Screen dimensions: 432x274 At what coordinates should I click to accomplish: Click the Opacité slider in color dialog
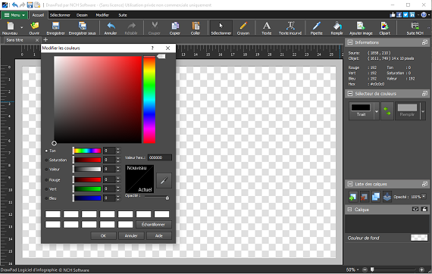coord(156,198)
